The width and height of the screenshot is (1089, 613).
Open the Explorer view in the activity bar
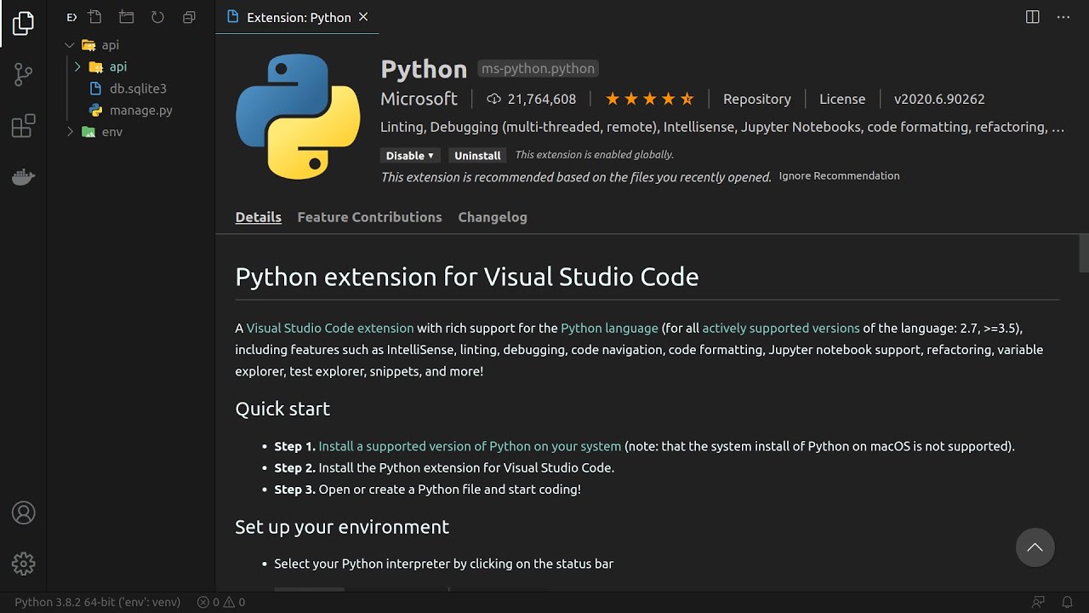[24, 24]
